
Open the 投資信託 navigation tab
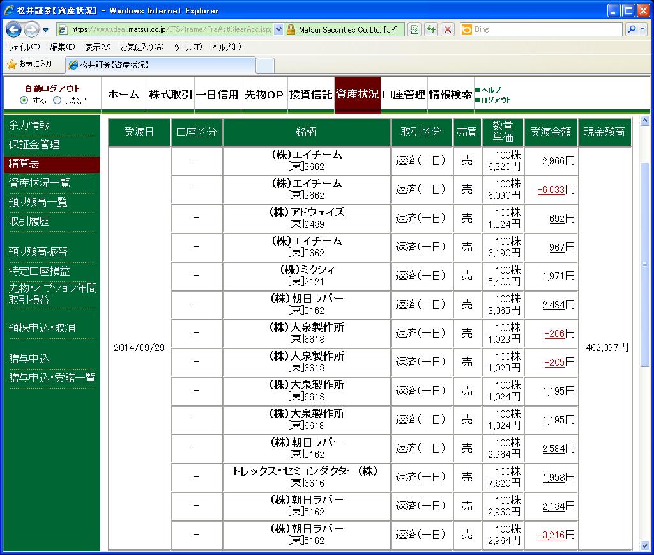tap(311, 95)
